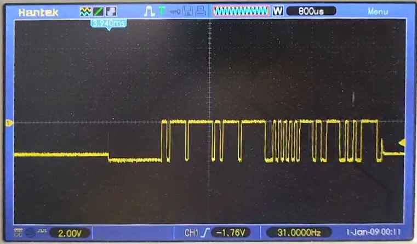Click the 2.00V vertical scale readout

(70, 233)
